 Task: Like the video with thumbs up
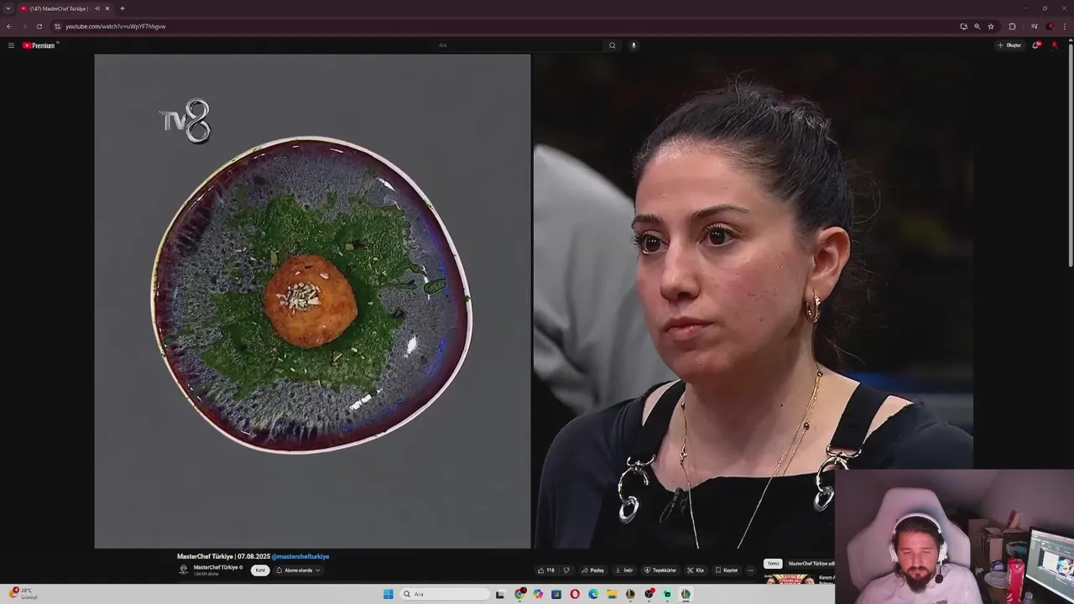(x=546, y=570)
